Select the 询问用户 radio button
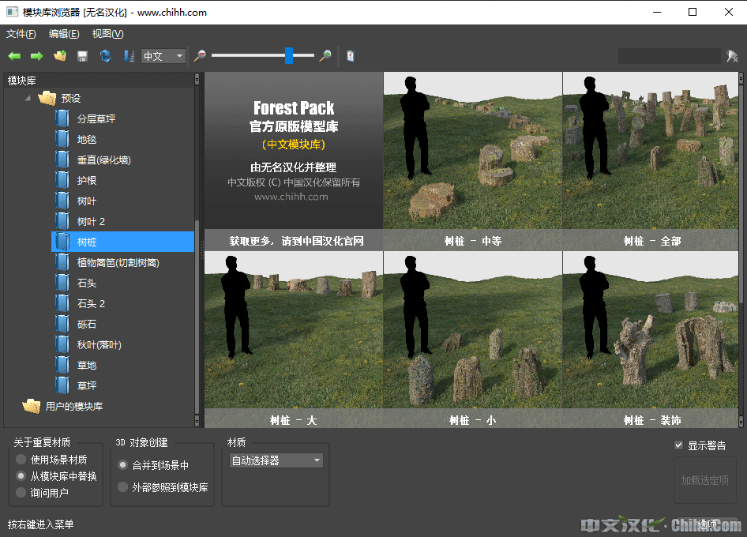 tap(21, 493)
